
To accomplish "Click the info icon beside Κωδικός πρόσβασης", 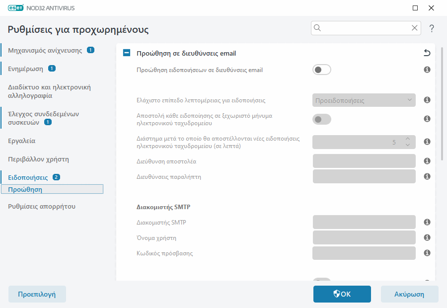I will click(427, 253).
